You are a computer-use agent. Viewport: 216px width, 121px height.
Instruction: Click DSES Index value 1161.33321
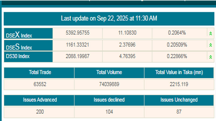coord(77,45)
